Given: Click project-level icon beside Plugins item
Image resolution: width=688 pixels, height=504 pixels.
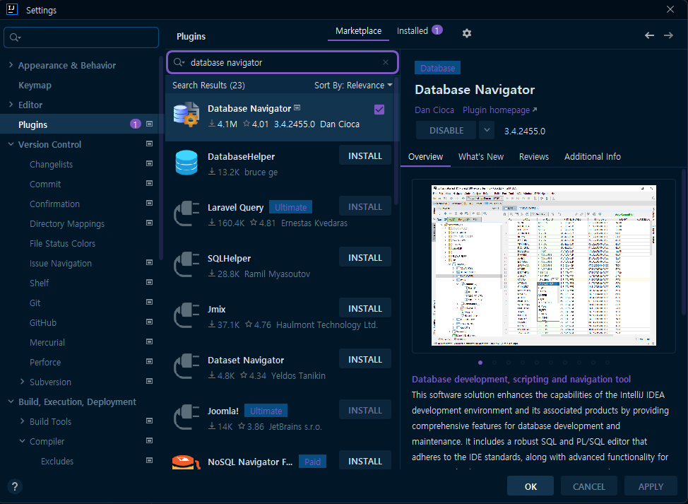Looking at the screenshot, I should tap(149, 124).
